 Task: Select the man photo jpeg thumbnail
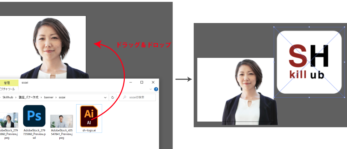pos(62,121)
